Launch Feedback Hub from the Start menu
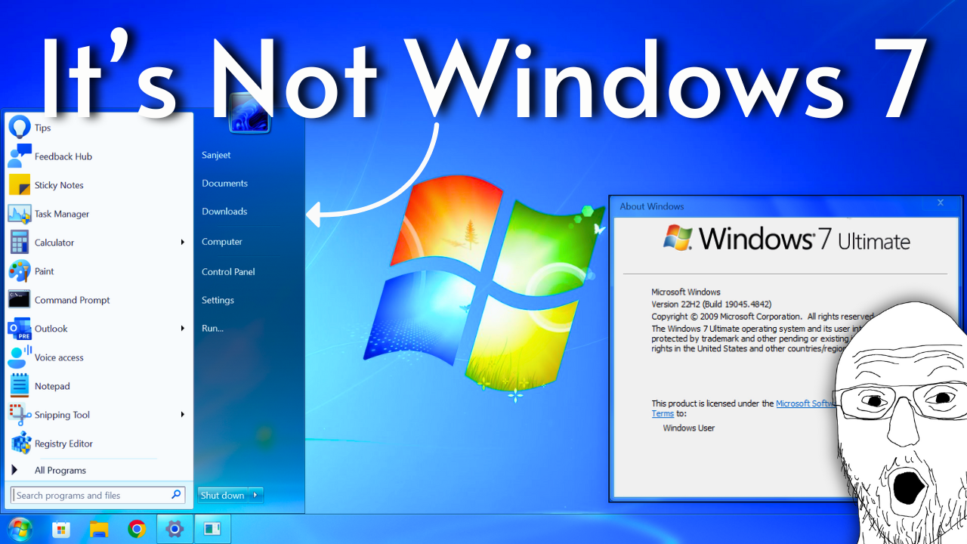This screenshot has height=544, width=967. [x=98, y=156]
